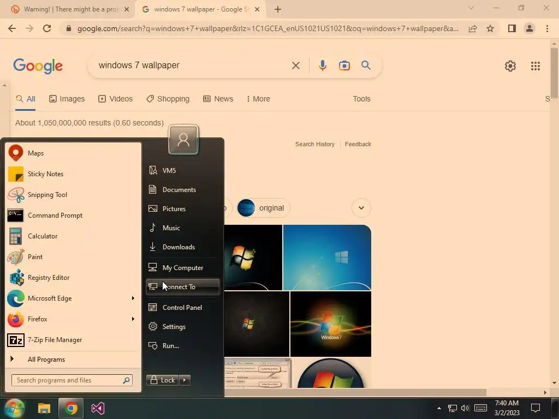Screen dimensions: 559x419
Task: Open Registry Editor
Action: pos(73,278)
